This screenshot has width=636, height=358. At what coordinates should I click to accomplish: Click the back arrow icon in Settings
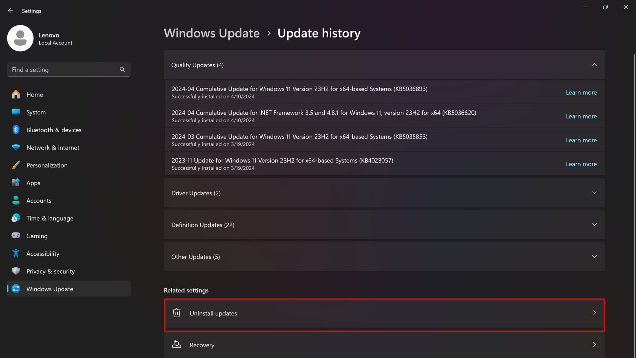tap(11, 11)
